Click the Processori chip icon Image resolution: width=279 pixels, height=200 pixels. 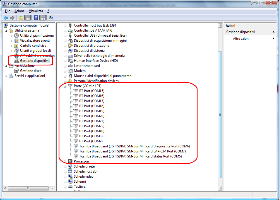(70, 161)
